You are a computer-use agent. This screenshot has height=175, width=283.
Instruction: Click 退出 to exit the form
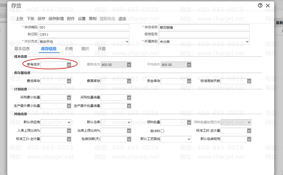(122, 19)
